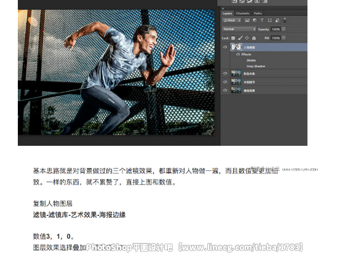This screenshot has height=259, width=337.
Task: Click the running man canvas image
Action: tap(116, 72)
